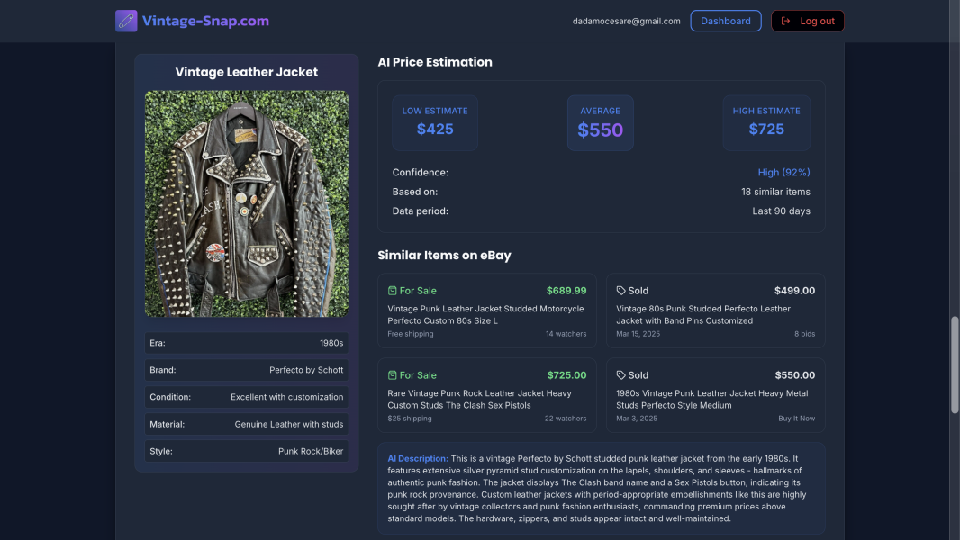Click the $725.00 listing price
The height and width of the screenshot is (540, 960).
[x=567, y=375]
